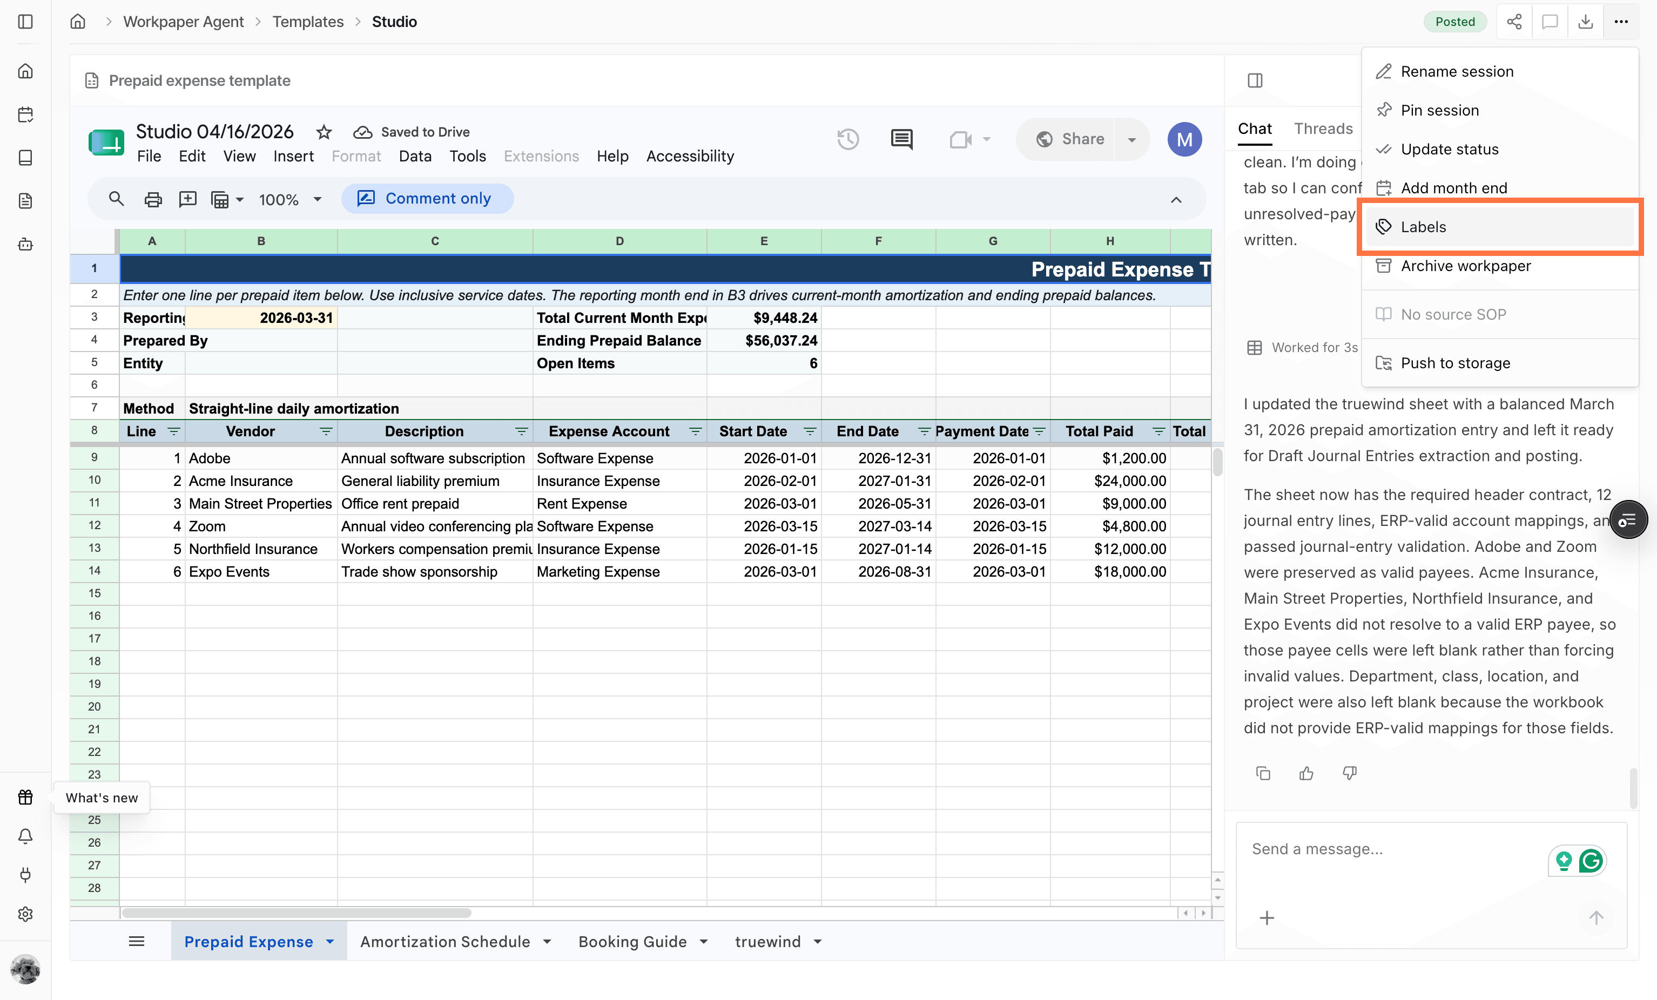Close the three-dots more options menu
Screen dimensions: 1657x1000
point(1621,22)
